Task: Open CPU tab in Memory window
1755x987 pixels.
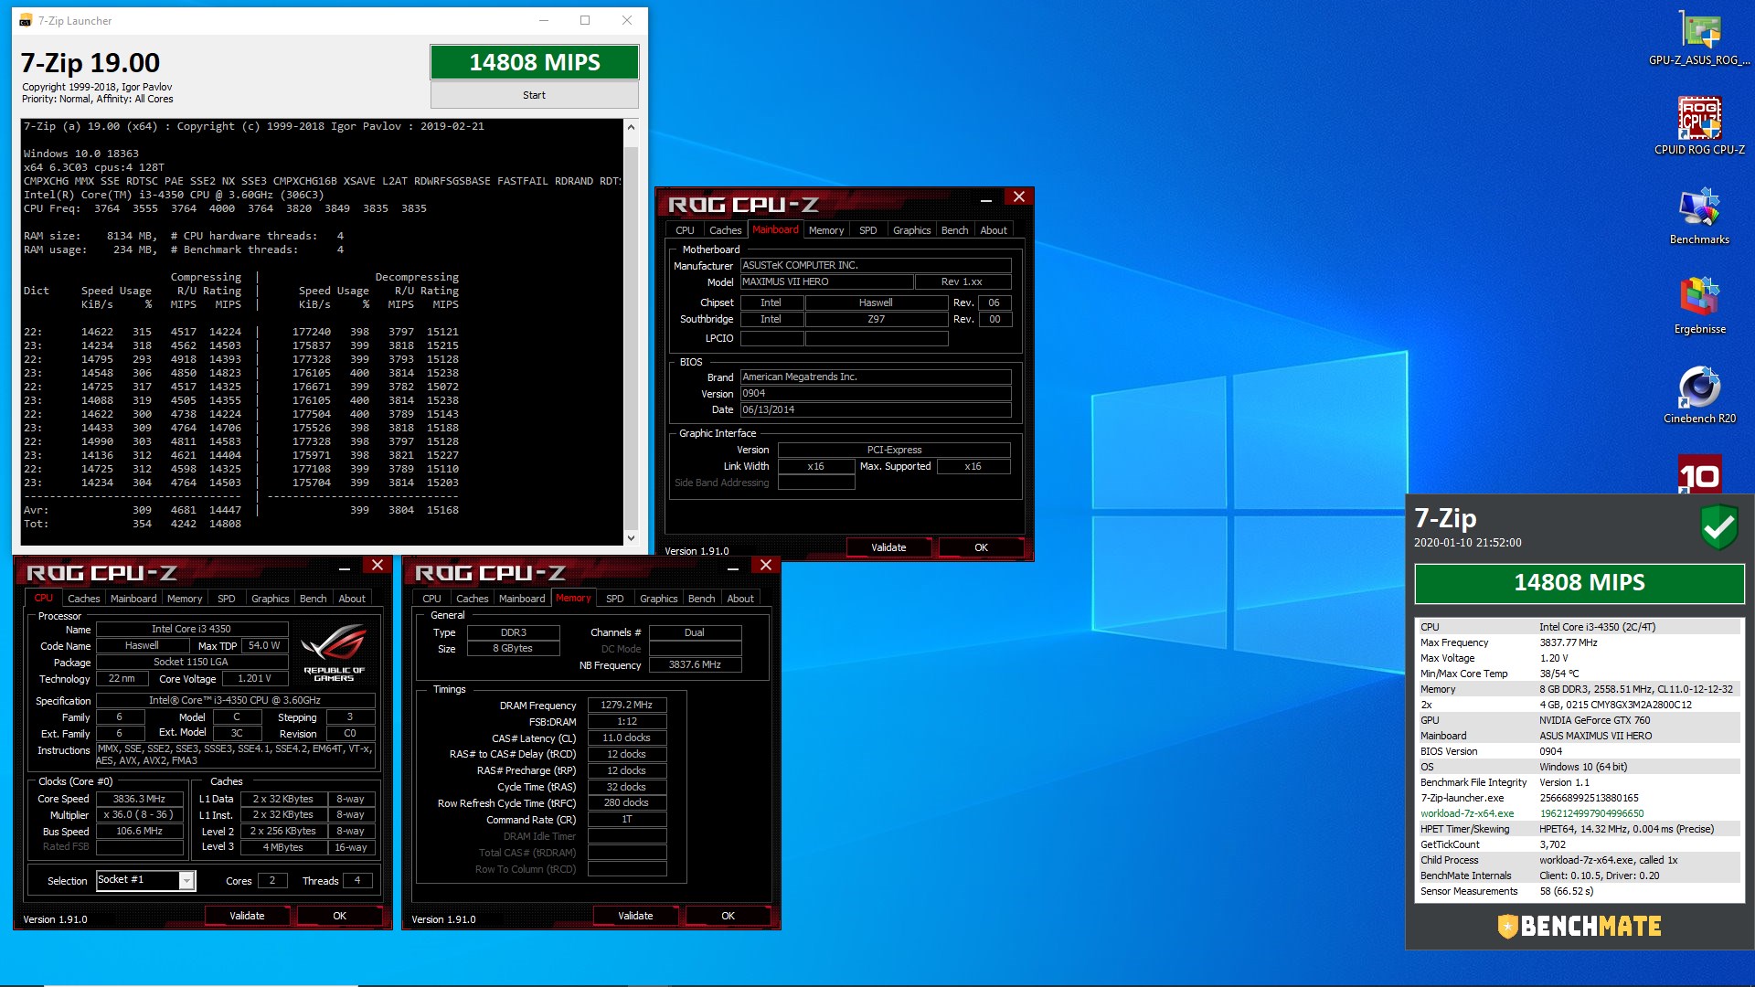Action: click(431, 599)
